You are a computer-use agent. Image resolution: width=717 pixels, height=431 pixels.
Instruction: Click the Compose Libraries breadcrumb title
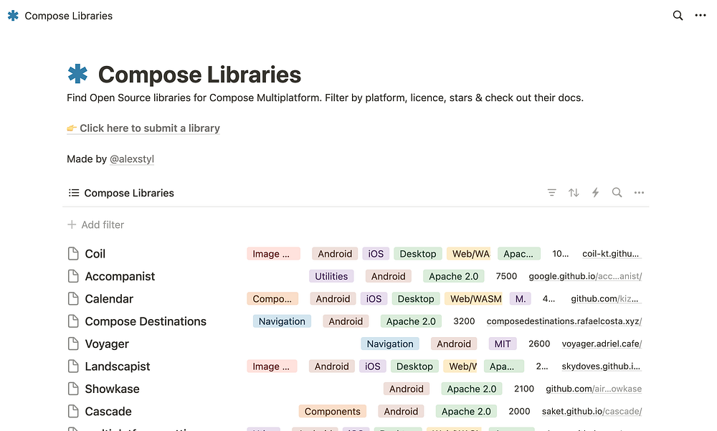tap(69, 16)
